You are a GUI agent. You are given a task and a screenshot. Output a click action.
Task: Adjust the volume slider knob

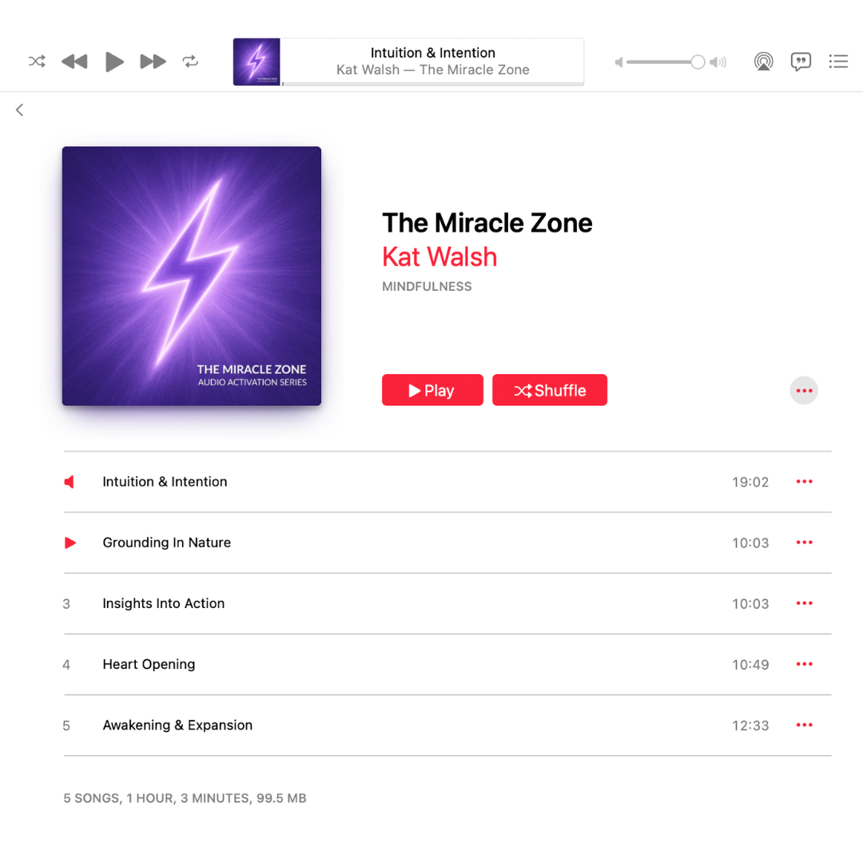[x=698, y=62]
